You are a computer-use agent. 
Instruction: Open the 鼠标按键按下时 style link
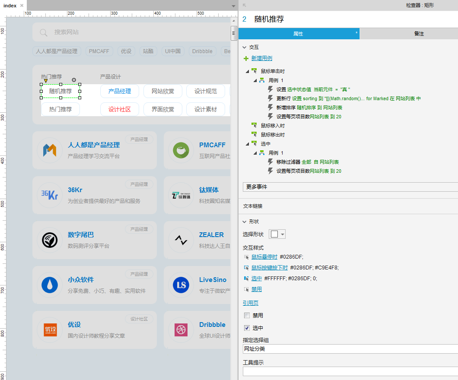point(270,268)
